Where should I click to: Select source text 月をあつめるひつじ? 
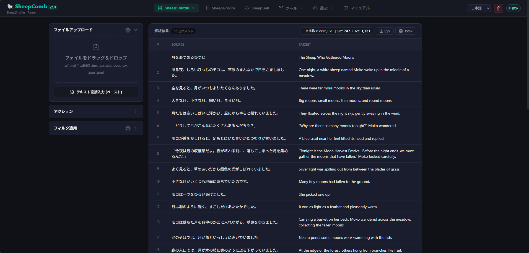tap(188, 57)
